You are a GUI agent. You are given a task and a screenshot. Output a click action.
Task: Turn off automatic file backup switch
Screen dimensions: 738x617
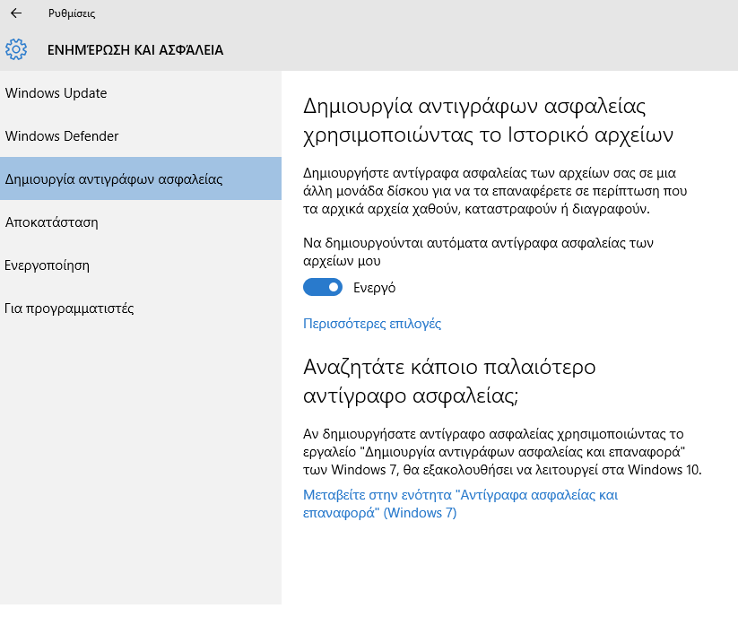click(323, 287)
